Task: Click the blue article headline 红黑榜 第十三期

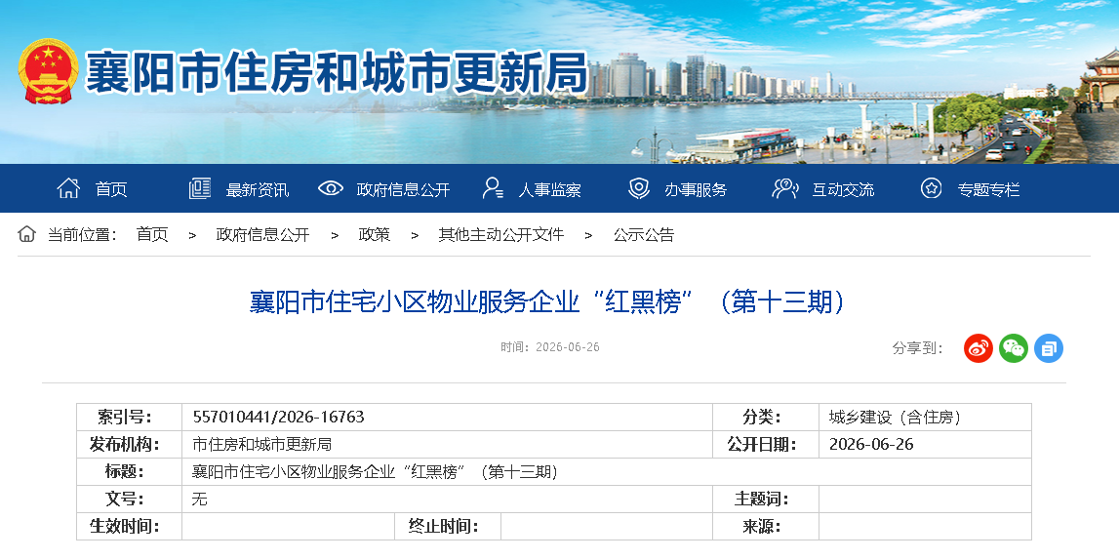Action: pos(548,302)
